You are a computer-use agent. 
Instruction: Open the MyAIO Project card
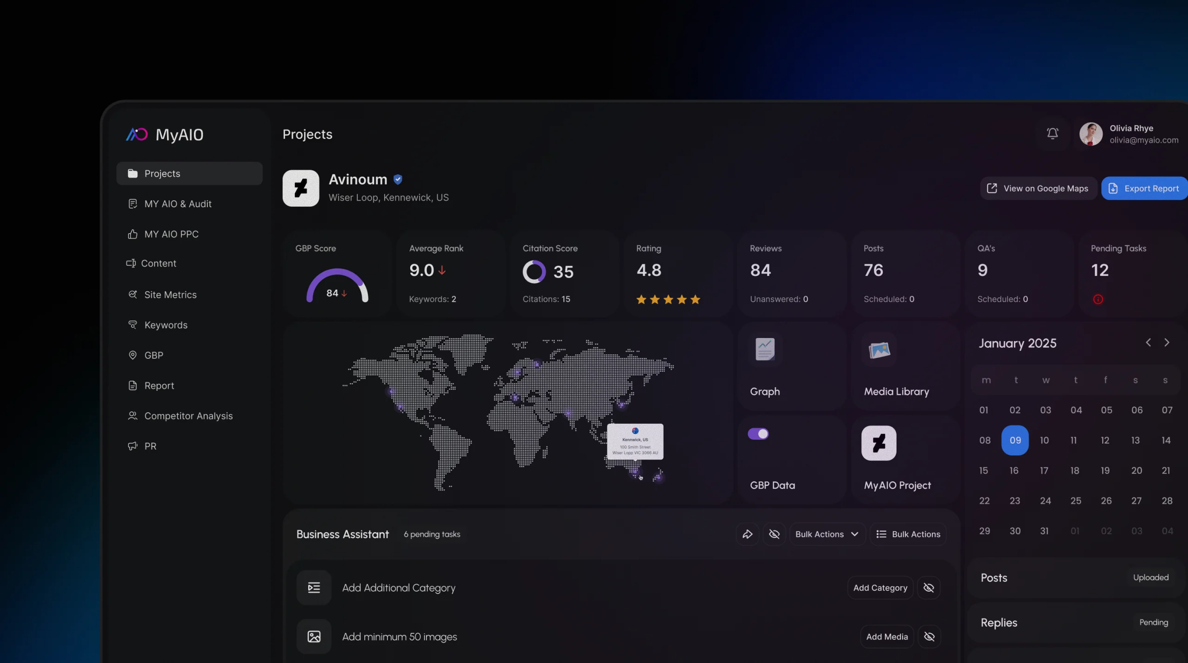pos(905,459)
